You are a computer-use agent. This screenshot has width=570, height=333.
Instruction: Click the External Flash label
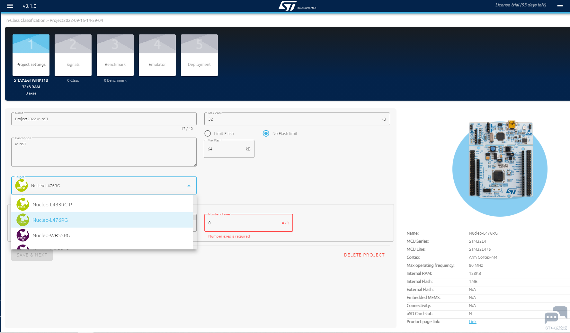click(420, 290)
